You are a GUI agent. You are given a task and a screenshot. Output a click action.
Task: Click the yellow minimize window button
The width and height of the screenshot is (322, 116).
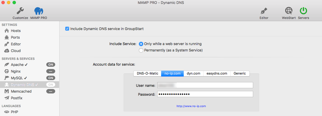(x=8, y=3)
